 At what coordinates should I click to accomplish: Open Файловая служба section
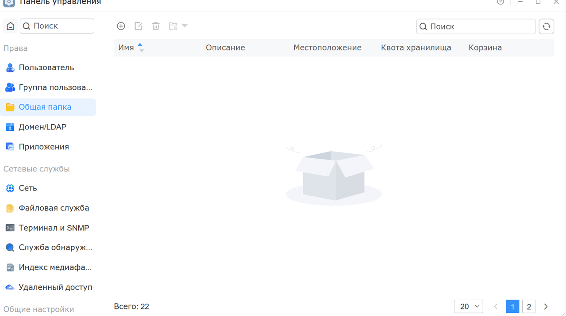[x=48, y=208]
